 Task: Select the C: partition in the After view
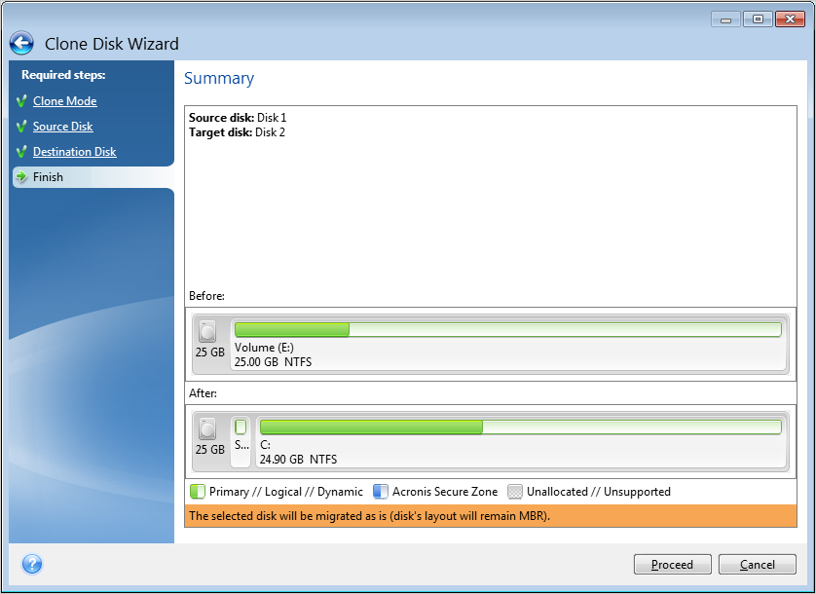[516, 436]
